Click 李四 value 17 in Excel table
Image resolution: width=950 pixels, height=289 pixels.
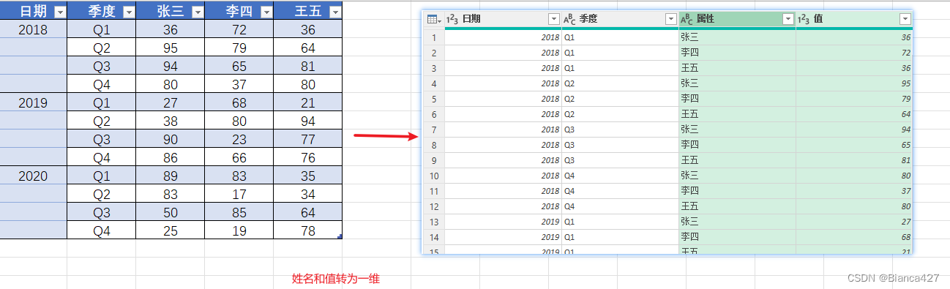pyautogui.click(x=239, y=194)
